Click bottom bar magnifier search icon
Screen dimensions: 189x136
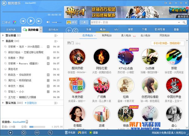(50, 133)
